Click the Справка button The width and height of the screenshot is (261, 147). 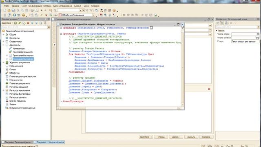coord(206,137)
